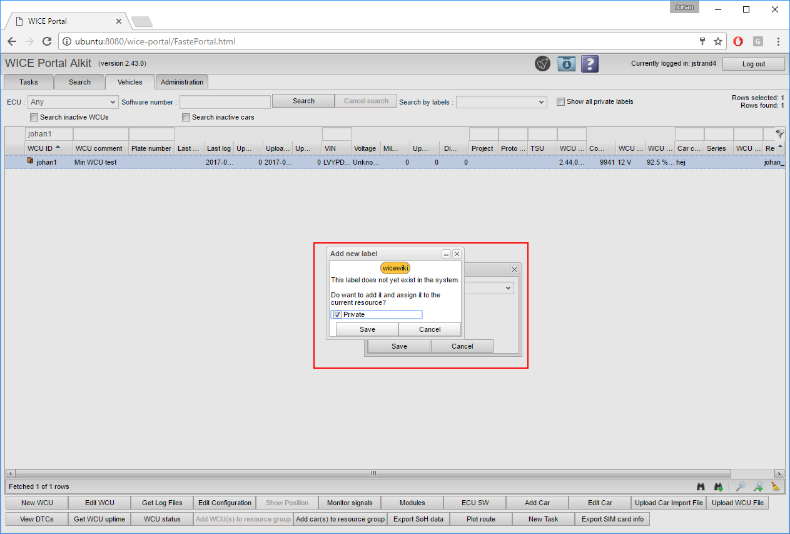Click the plain binoculars icon
Screen dimensions: 790x534
tap(701, 486)
